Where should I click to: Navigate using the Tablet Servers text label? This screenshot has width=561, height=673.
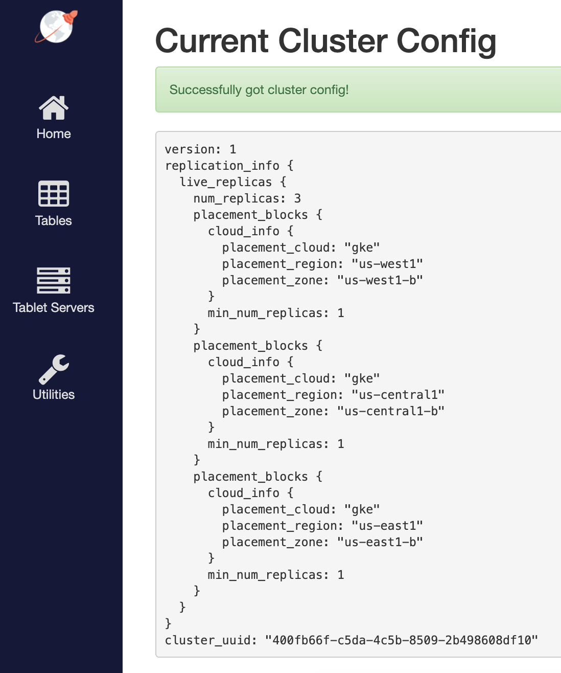pos(54,308)
